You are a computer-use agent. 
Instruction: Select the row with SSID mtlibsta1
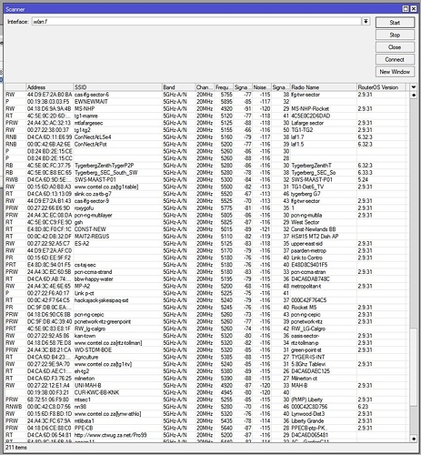pyautogui.click(x=206, y=420)
